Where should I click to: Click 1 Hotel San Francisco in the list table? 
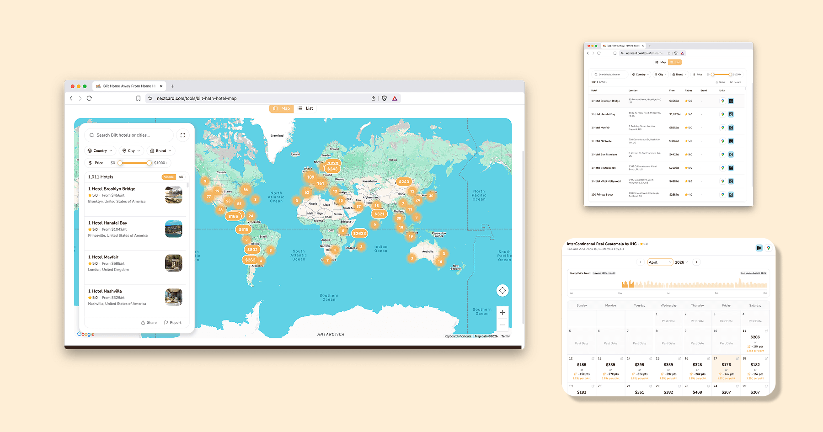pyautogui.click(x=604, y=155)
